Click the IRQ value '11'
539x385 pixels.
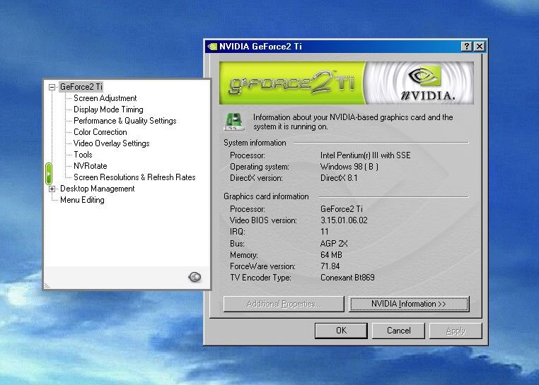[324, 232]
